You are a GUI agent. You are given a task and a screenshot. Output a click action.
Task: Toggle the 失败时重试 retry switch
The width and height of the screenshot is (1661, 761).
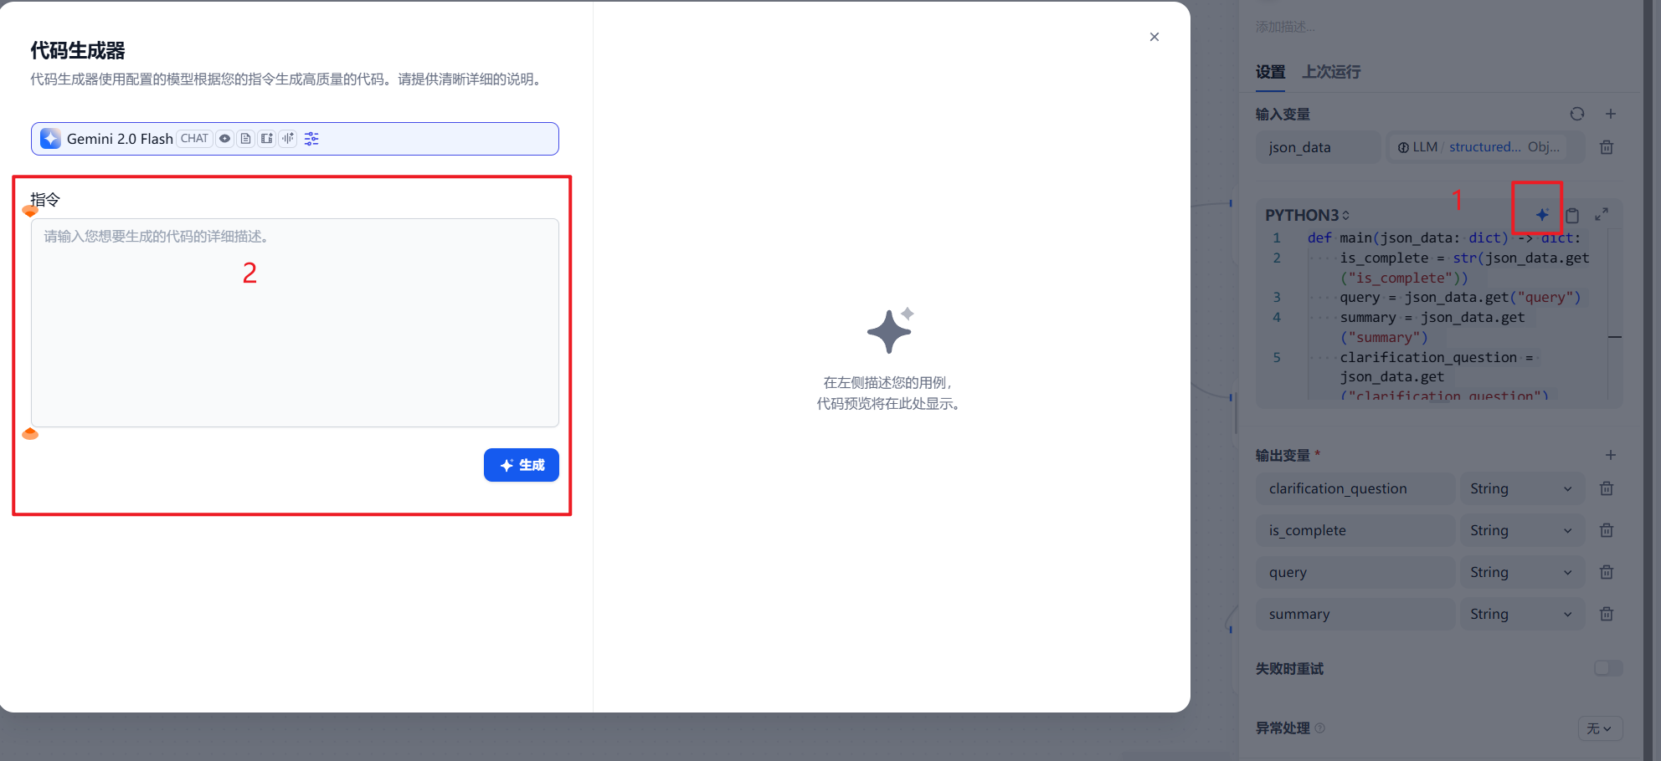tap(1608, 668)
